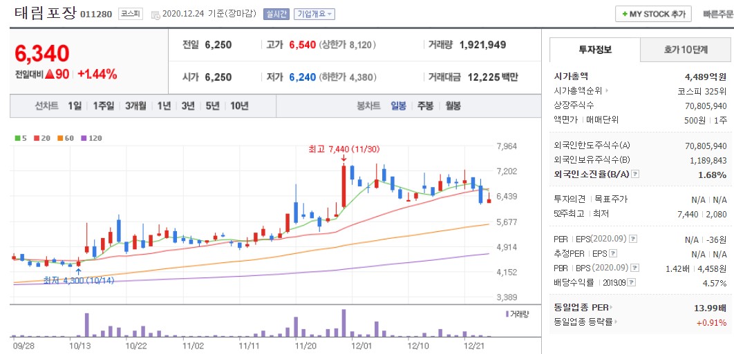Select the 3개월 line chart period
734x354 pixels.
[x=135, y=106]
